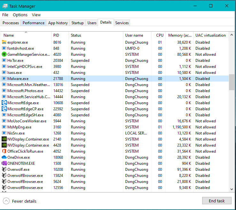Click the OneDrive.exe cloud icon

click(4, 157)
